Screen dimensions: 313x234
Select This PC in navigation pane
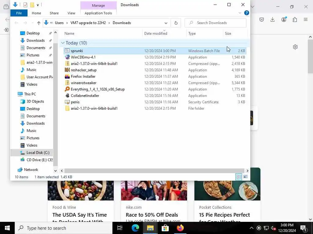pyautogui.click(x=30, y=94)
